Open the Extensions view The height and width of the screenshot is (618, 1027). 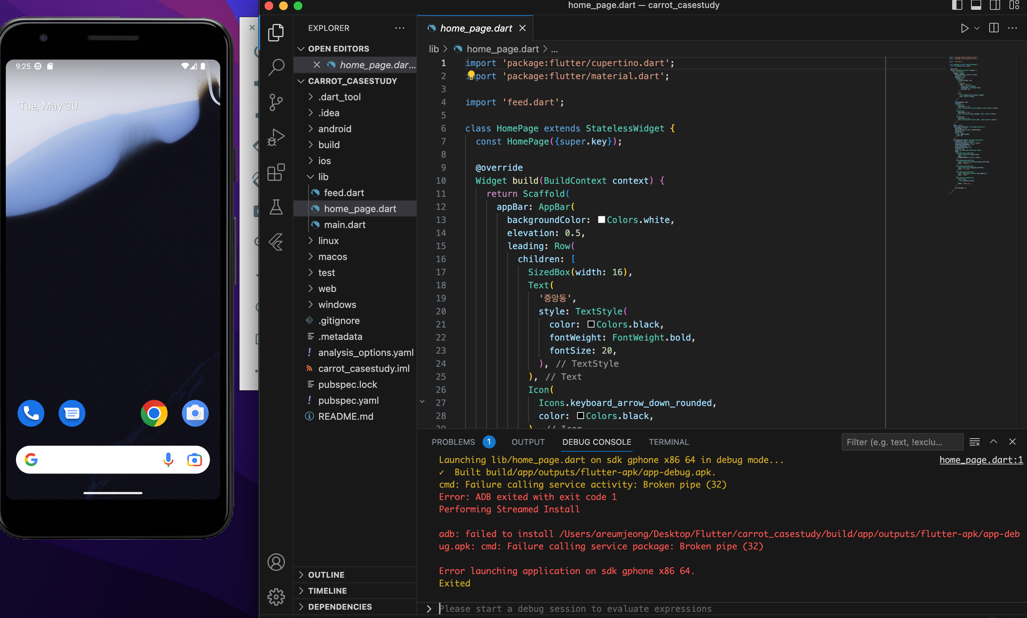[276, 172]
